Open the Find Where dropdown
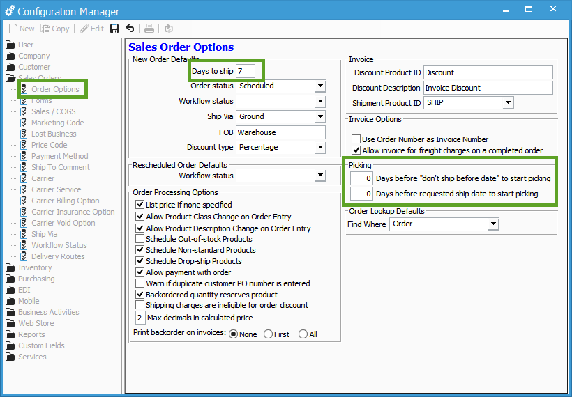This screenshot has height=397, width=572. (493, 224)
